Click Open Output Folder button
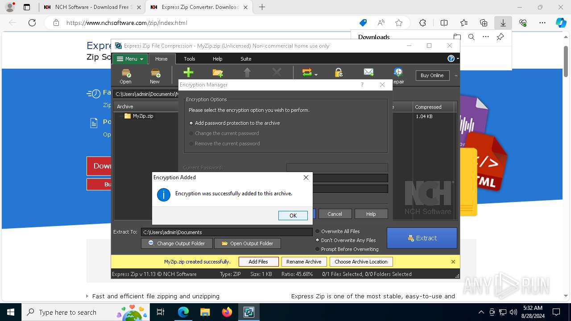Image resolution: width=571 pixels, height=321 pixels. click(x=247, y=243)
